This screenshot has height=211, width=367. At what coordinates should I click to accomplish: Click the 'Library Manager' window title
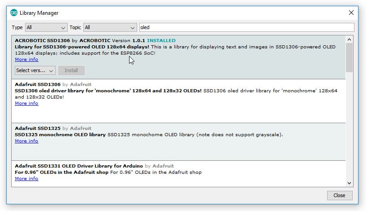click(x=39, y=13)
